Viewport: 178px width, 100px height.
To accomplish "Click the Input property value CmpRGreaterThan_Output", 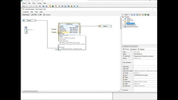I will point(145,75).
